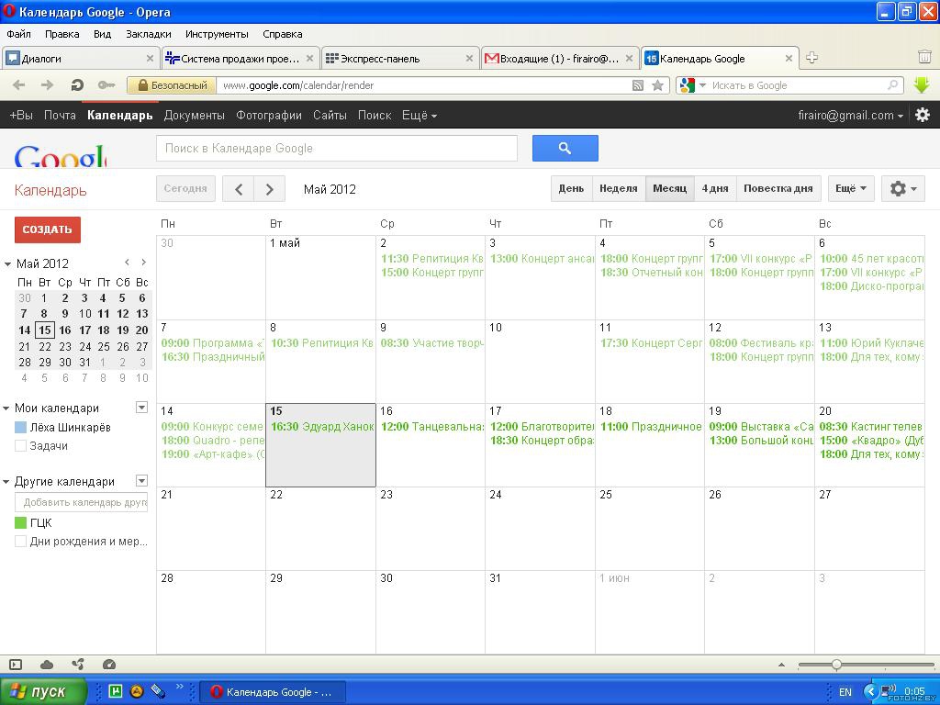Screen dimensions: 940x705
Task: Show previous month in main calendar
Action: pos(238,189)
